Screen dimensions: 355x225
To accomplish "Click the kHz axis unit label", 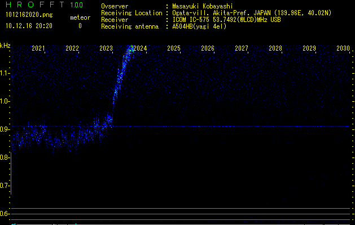I will [5, 46].
